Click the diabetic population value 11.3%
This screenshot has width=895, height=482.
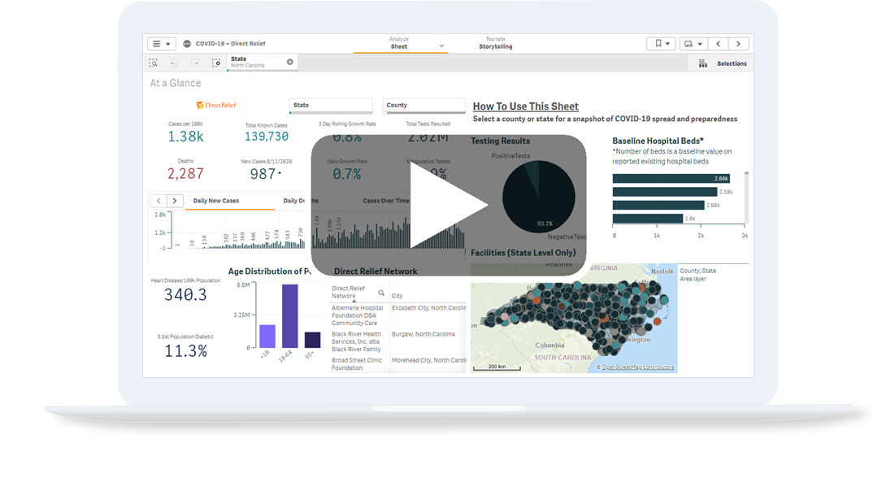pos(186,351)
